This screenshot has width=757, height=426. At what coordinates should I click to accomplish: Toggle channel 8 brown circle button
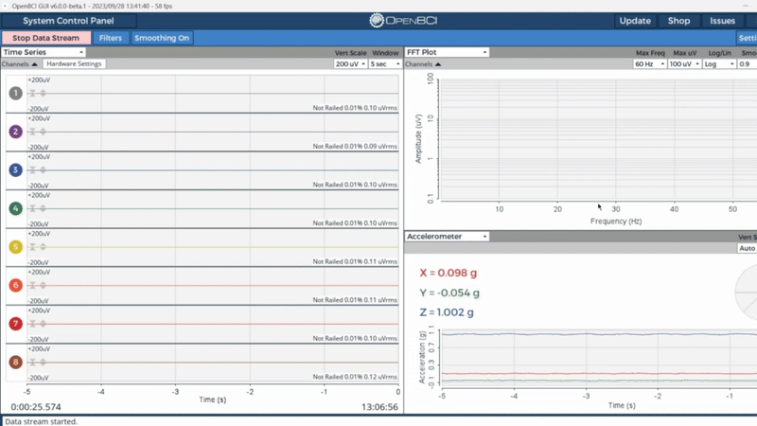15,362
